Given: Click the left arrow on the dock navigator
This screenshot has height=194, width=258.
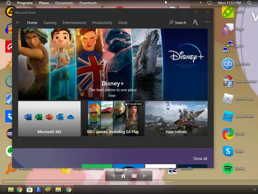Looking at the screenshot, I should click(113, 176).
